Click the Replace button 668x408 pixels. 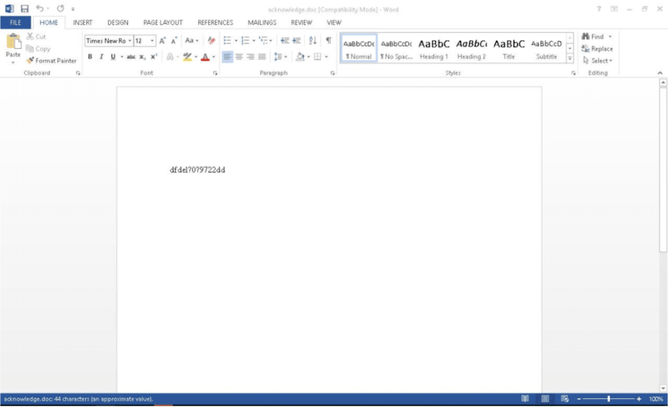coord(597,49)
